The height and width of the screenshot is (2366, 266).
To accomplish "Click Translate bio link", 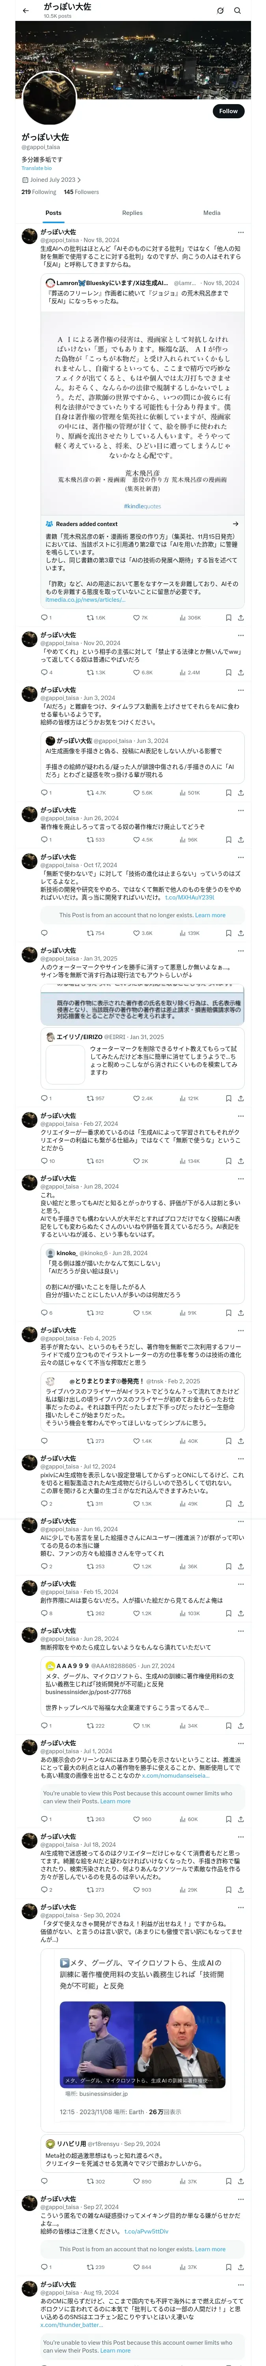I will coord(37,168).
